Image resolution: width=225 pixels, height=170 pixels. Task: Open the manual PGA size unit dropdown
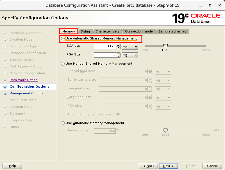click(x=163, y=107)
